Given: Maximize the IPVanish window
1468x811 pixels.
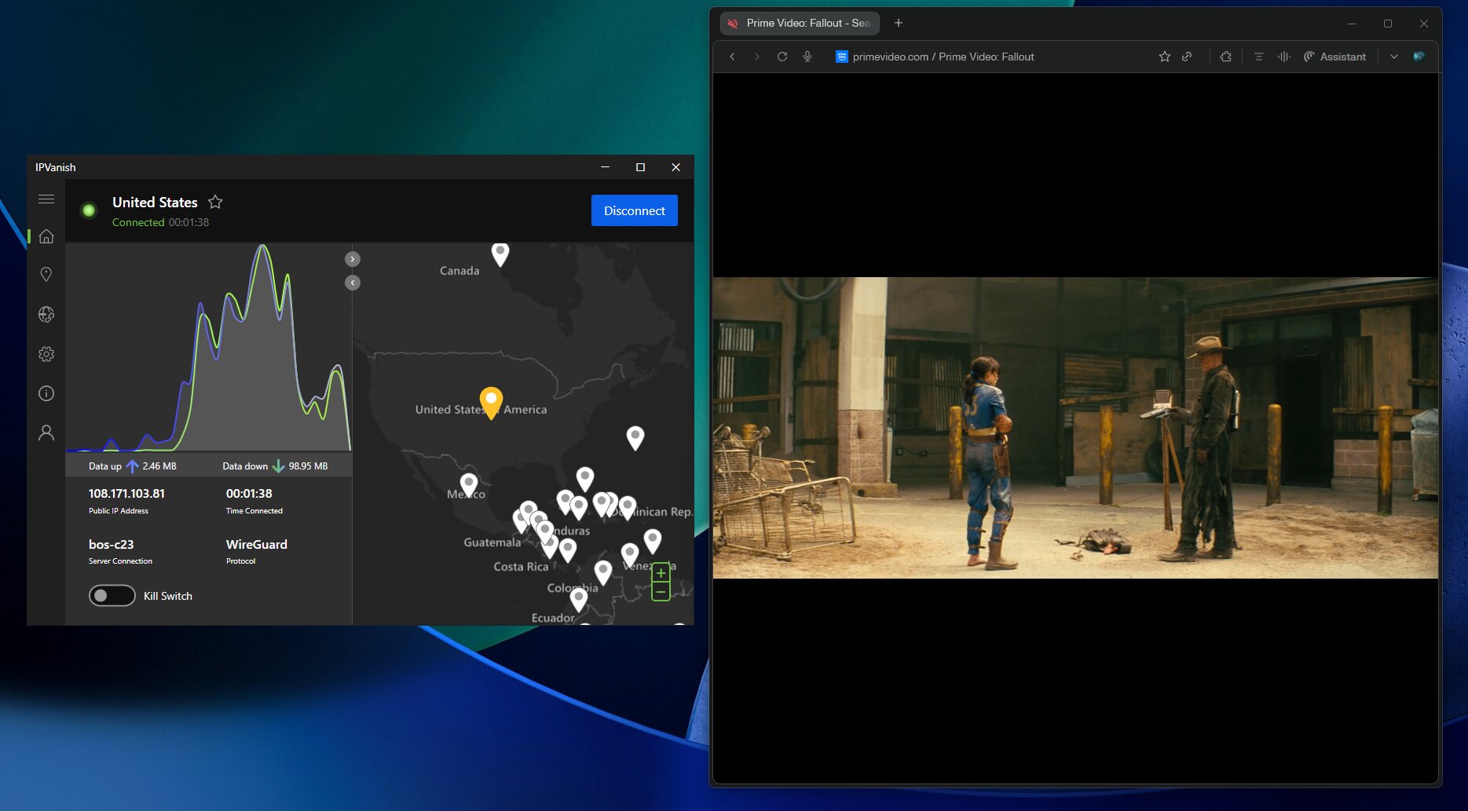Looking at the screenshot, I should point(640,167).
